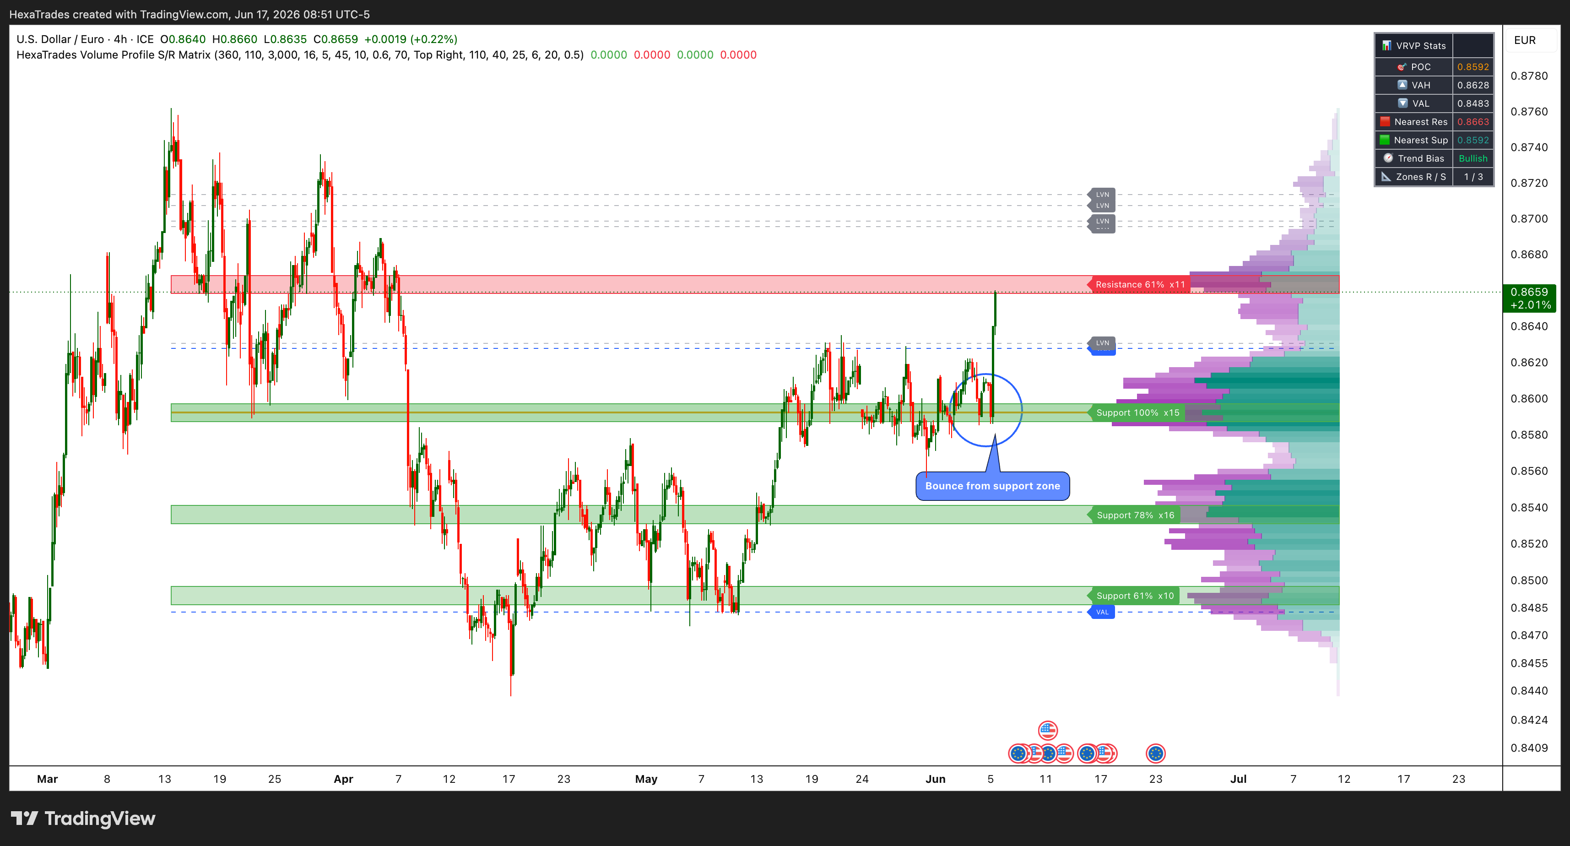This screenshot has height=846, width=1570.
Task: Click the VAL down-triangle icon in stats table
Action: click(1403, 103)
